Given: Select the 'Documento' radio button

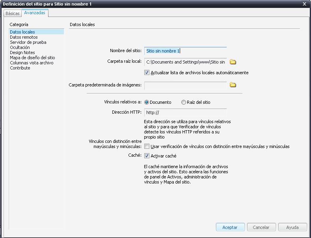Looking at the screenshot, I should (147, 102).
